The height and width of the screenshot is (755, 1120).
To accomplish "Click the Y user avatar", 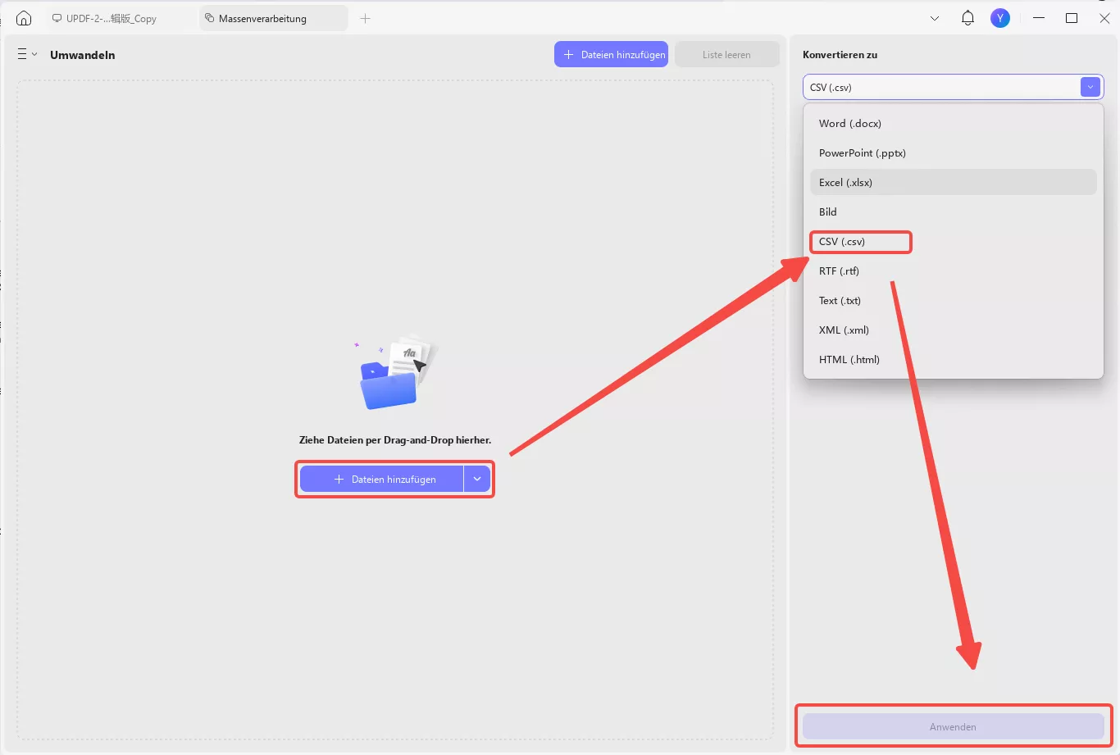I will pyautogui.click(x=1000, y=17).
